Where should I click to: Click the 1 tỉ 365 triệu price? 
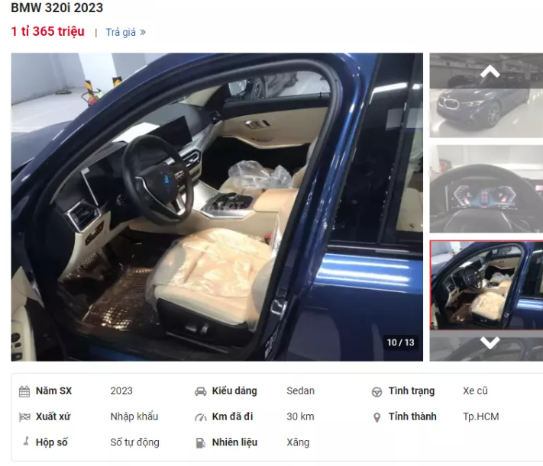click(48, 31)
